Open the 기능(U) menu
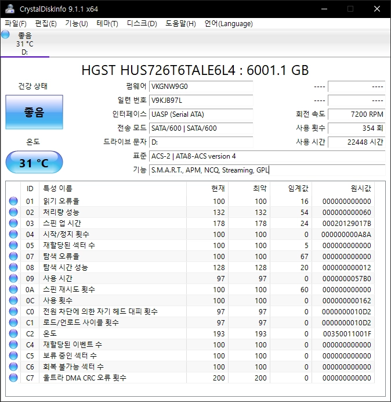 [x=77, y=24]
